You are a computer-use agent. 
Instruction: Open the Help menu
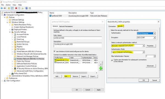(x=20, y=5)
